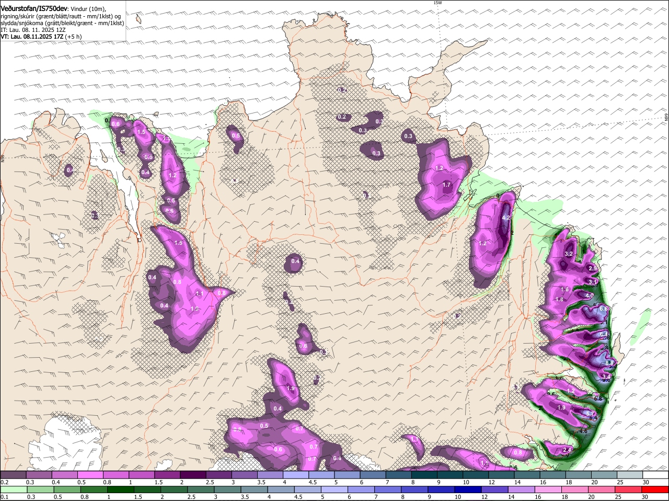The image size is (669, 501).
Task: Click the 5.7 precipitation value on the map
Action: (591, 413)
